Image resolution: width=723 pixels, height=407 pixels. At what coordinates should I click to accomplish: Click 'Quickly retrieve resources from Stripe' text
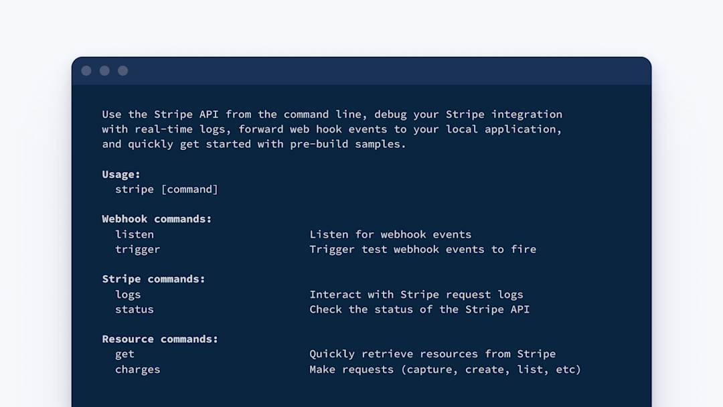(x=432, y=354)
